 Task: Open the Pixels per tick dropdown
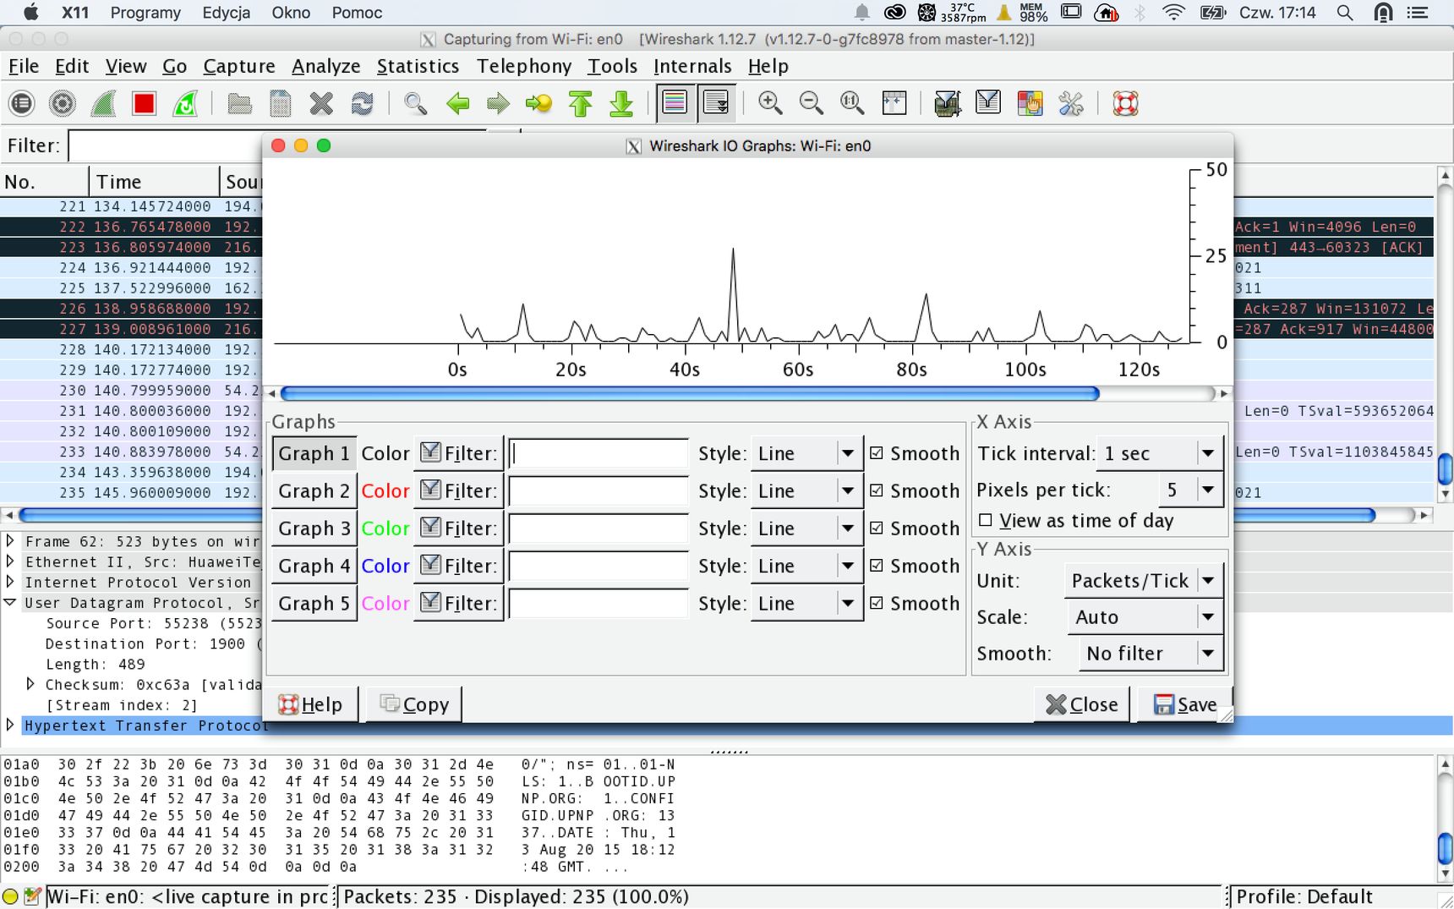click(1190, 490)
